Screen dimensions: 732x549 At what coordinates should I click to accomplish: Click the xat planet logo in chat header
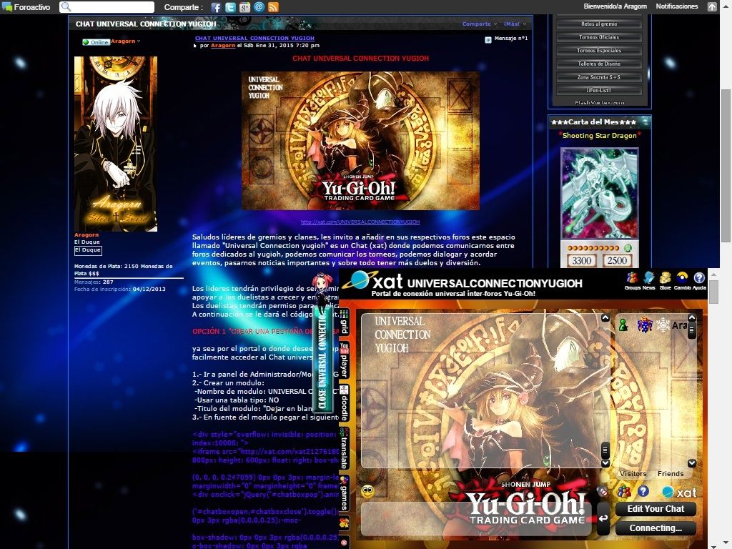coord(359,280)
